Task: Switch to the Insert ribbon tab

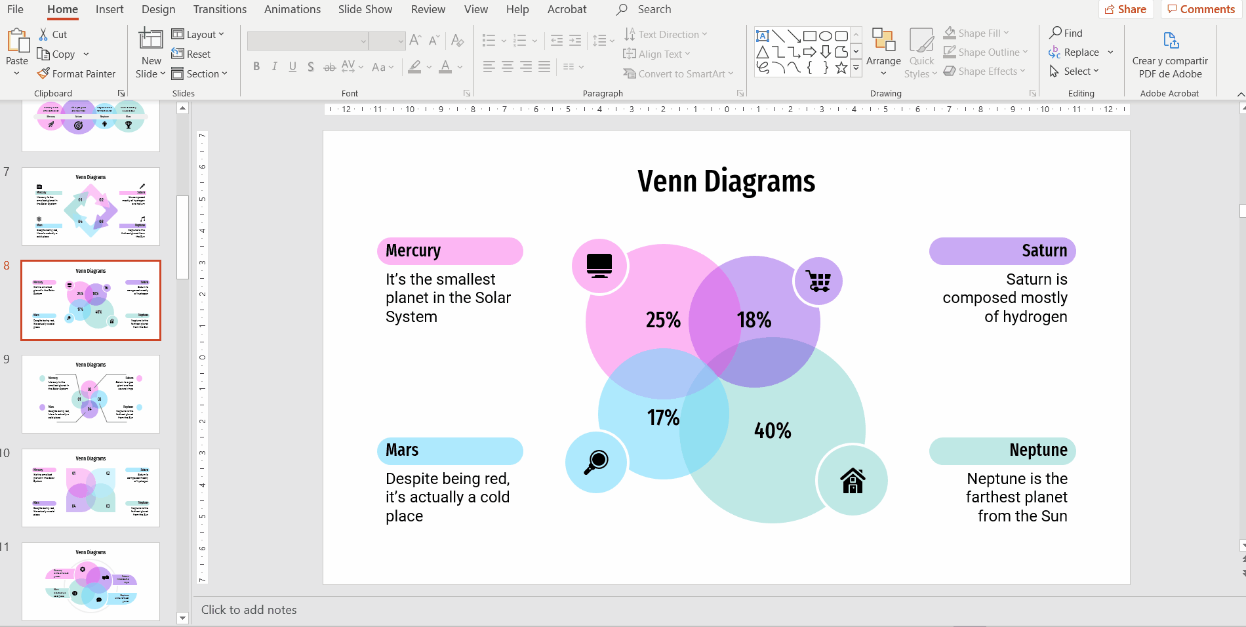Action: 110,9
